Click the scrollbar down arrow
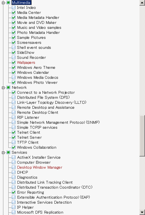This screenshot has width=145, height=215. (x=142, y=212)
